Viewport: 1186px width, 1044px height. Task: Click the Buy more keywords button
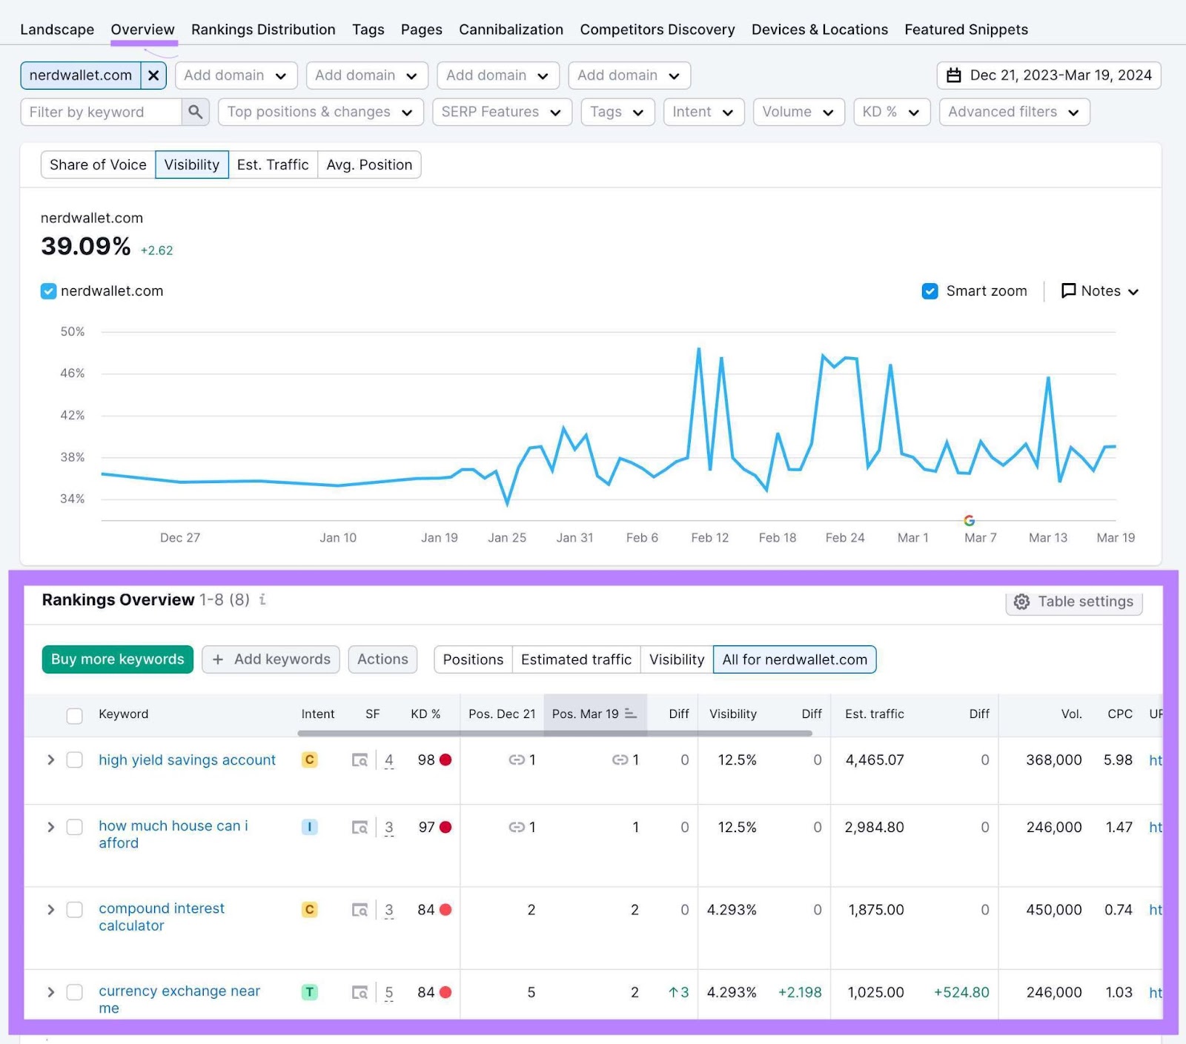click(x=117, y=659)
